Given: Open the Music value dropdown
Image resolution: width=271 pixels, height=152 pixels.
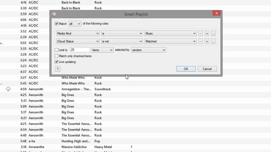Looking at the screenshot, I should [x=171, y=33].
